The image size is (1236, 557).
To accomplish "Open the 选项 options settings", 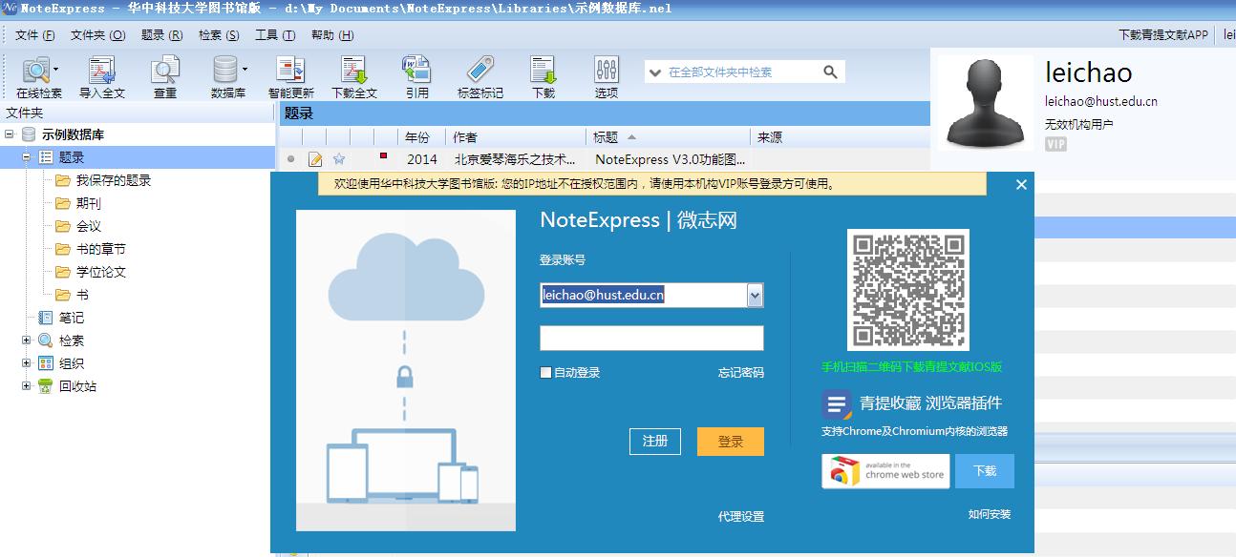I will pos(607,76).
